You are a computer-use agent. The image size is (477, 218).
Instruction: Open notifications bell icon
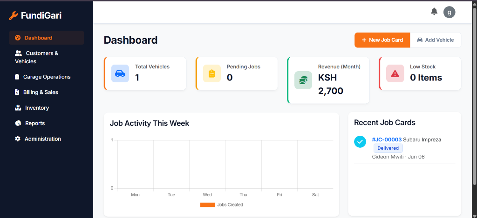click(x=434, y=12)
